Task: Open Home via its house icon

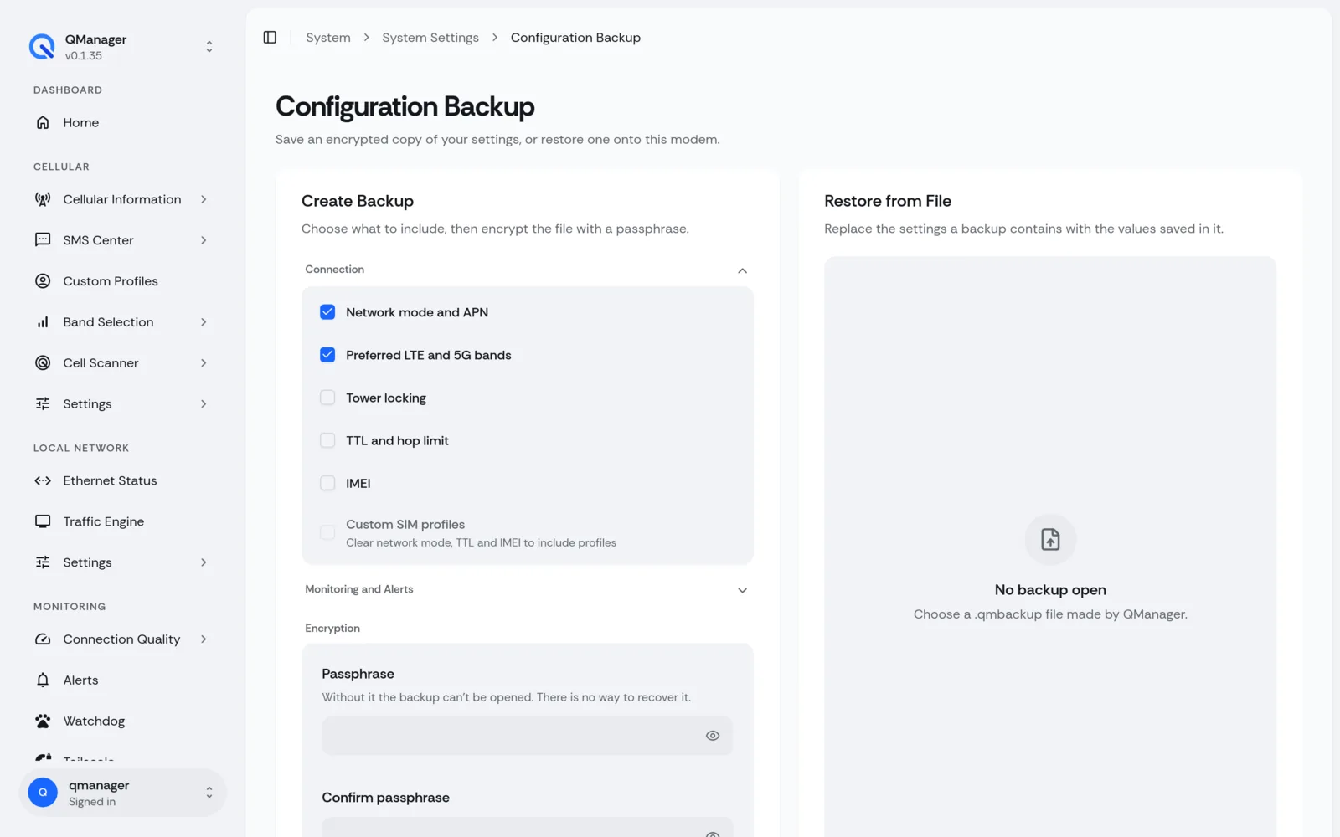Action: coord(43,123)
